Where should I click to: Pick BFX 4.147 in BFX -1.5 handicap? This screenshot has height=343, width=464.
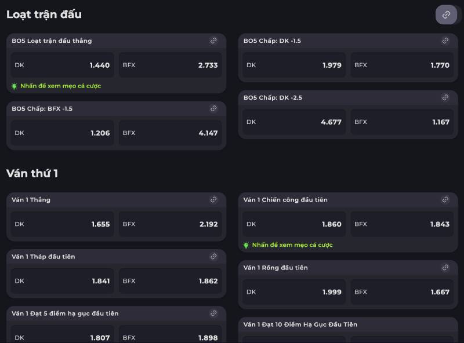[171, 133]
